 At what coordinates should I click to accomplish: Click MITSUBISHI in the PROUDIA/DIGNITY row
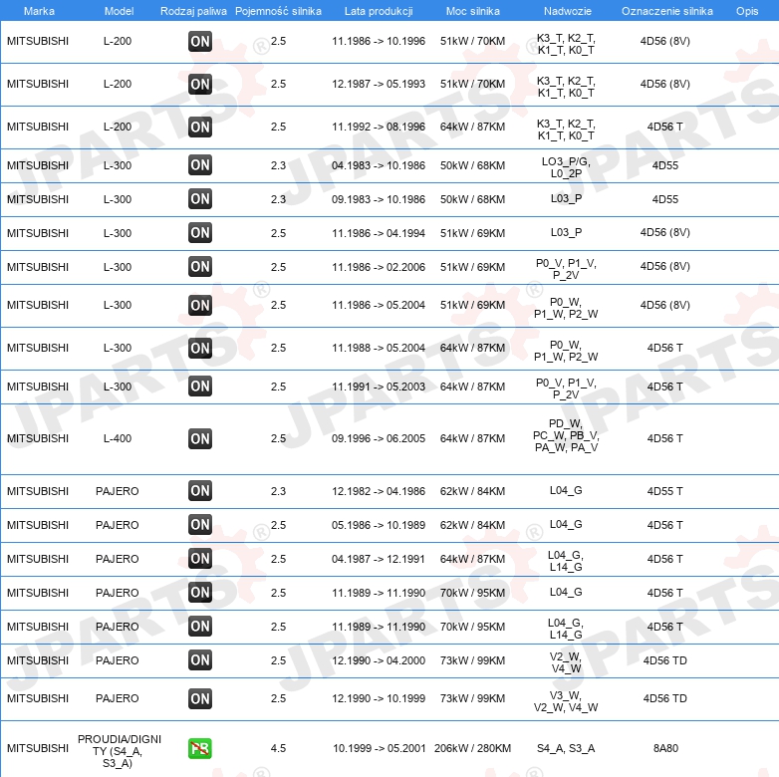tap(38, 748)
